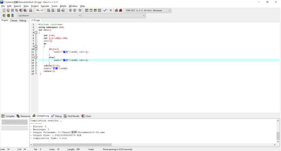
Task: Click the Redo toolbar icon
Action: 42,11
